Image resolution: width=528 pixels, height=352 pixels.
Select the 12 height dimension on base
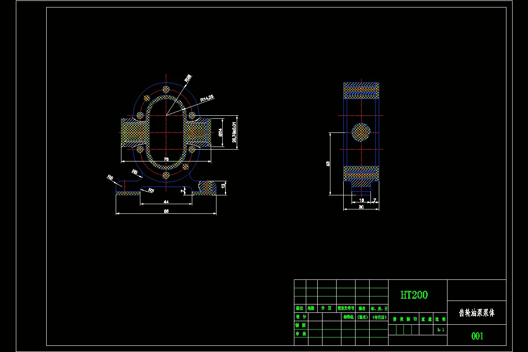pyautogui.click(x=224, y=186)
